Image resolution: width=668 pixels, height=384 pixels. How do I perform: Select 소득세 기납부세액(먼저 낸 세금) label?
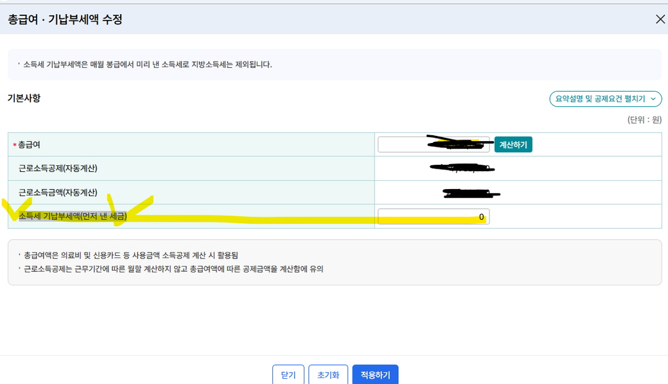click(73, 217)
